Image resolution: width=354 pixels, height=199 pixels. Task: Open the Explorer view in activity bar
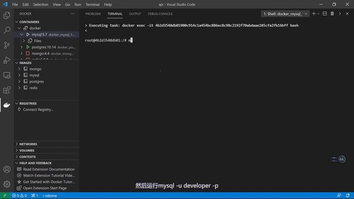7,15
